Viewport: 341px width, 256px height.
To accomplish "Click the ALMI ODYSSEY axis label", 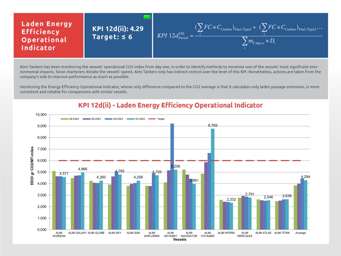I will click(x=170, y=234).
